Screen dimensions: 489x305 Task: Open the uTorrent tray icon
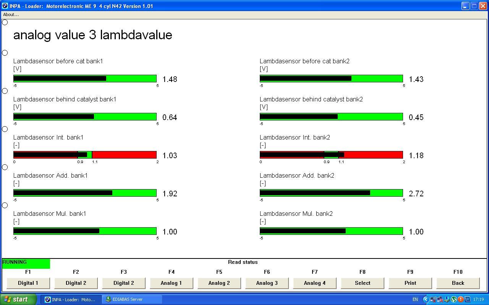pyautogui.click(x=454, y=299)
